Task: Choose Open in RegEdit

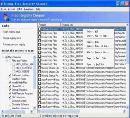Action: point(99,64)
